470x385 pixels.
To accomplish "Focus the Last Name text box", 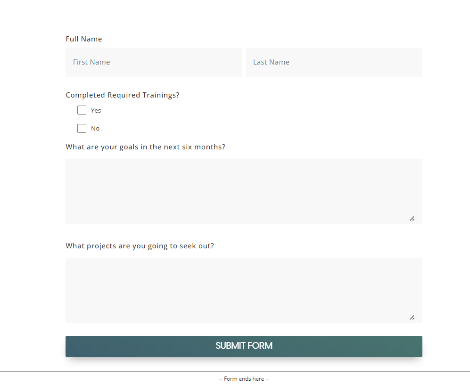I will coord(334,62).
